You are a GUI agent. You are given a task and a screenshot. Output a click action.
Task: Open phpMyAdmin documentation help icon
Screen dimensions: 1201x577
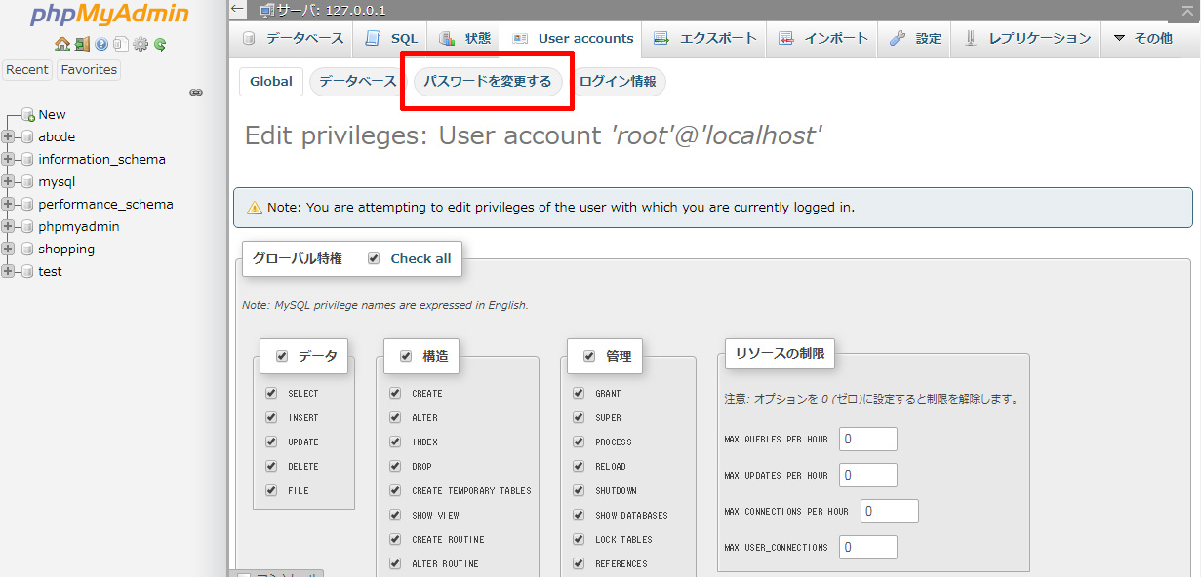pyautogui.click(x=101, y=44)
